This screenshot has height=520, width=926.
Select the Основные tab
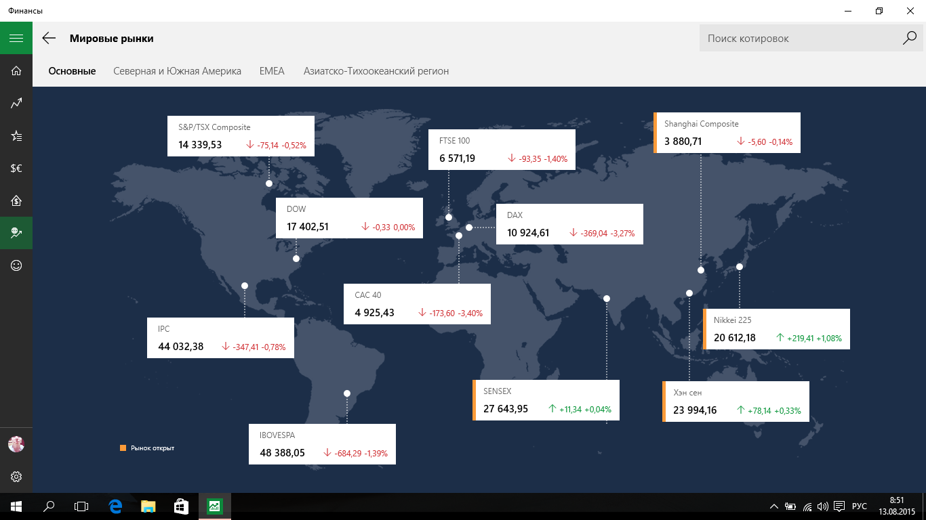tap(72, 71)
